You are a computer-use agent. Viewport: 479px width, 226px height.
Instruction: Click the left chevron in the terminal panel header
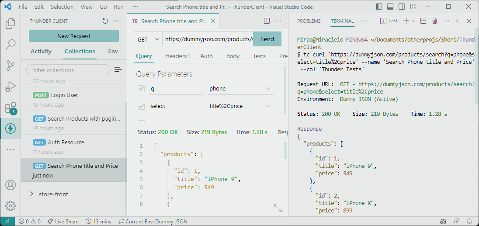(x=458, y=21)
